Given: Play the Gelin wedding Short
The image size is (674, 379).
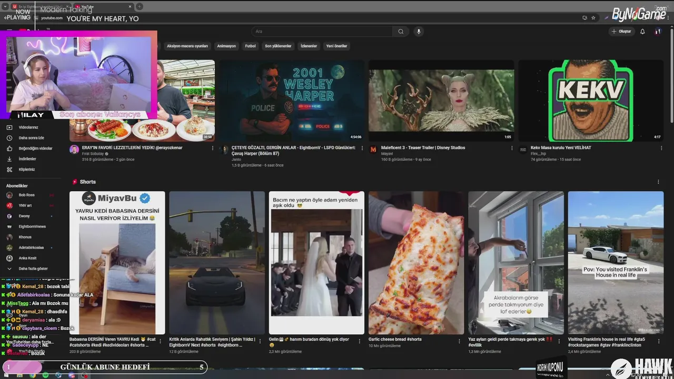Looking at the screenshot, I should (x=316, y=263).
